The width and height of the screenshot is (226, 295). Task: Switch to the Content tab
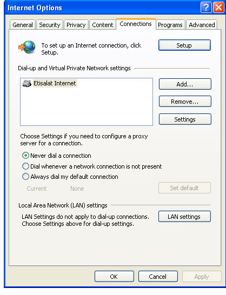pos(102,25)
